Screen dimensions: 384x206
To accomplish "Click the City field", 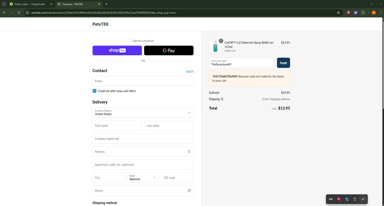I will pyautogui.click(x=108, y=178).
